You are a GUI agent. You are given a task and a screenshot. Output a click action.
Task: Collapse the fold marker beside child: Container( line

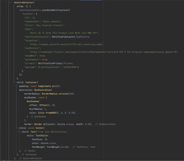tap(1, 82)
